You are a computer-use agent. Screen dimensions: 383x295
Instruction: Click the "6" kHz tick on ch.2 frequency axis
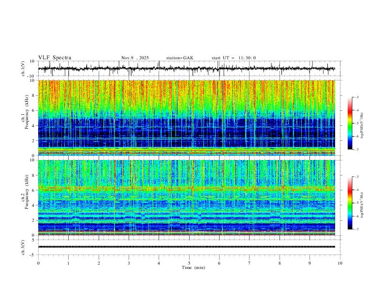point(33,190)
